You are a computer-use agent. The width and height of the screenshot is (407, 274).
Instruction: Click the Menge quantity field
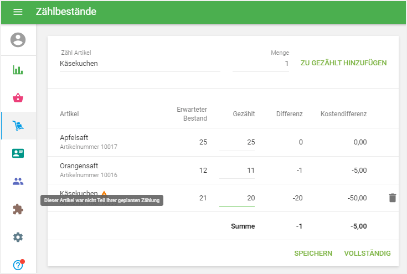261,64
